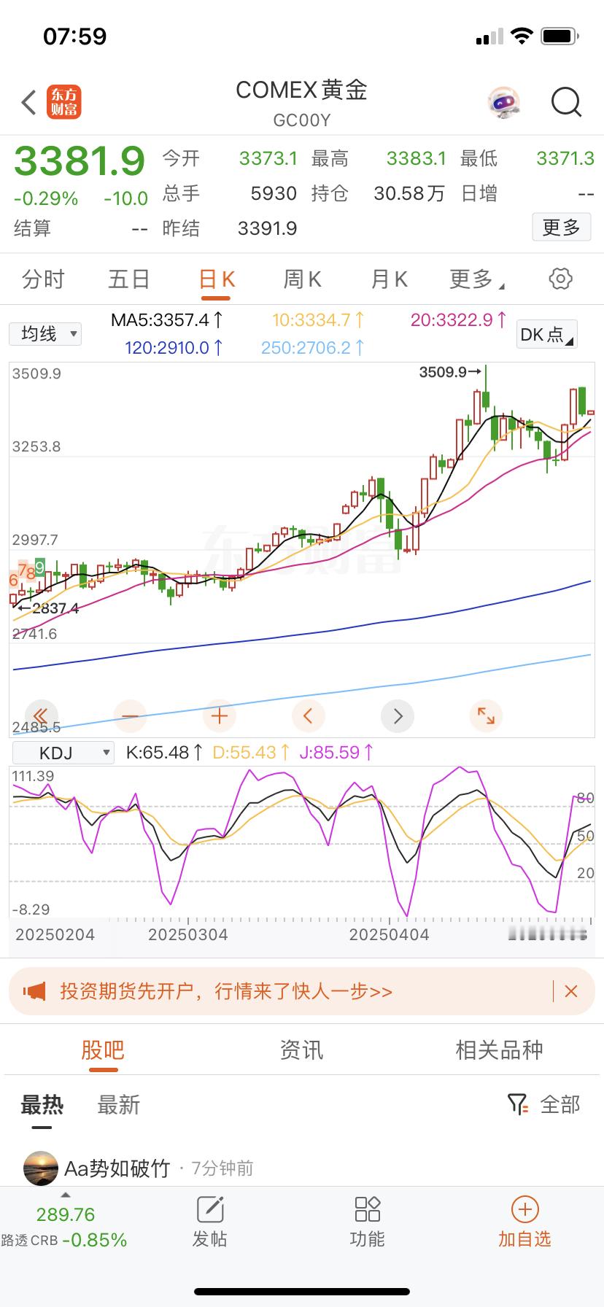Viewport: 604px width, 1307px height.
Task: Show 最热 posts
Action: coord(42,1105)
